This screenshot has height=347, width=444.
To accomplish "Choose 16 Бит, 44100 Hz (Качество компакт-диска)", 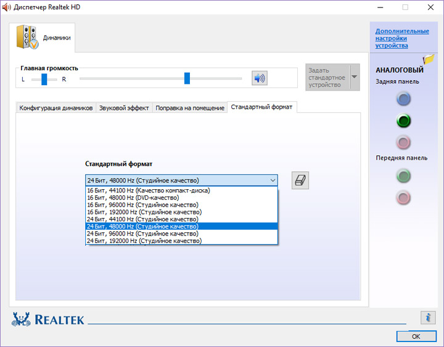I will 181,190.
